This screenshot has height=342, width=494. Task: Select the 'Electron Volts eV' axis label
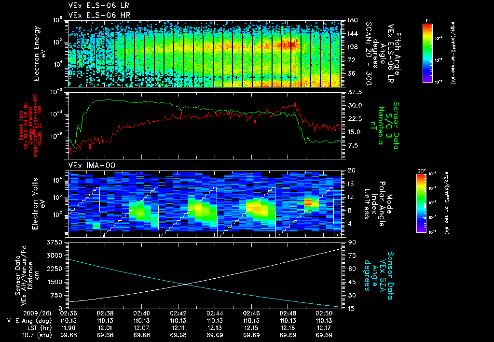pyautogui.click(x=39, y=204)
